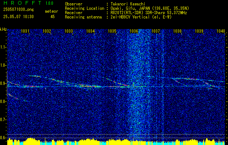
Task: Click the receiving location Ogaki, Gifu text
Action: click(x=150, y=9)
